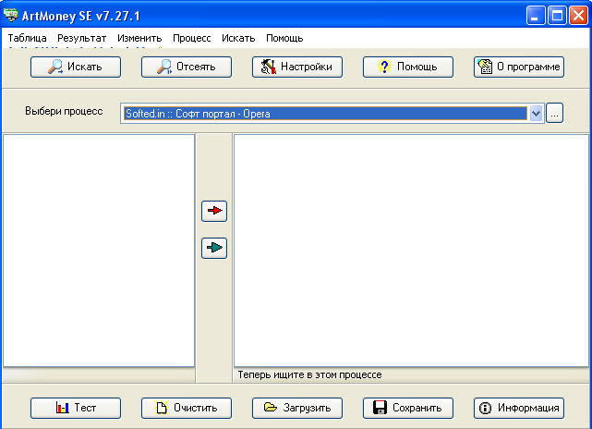592x429 pixels.
Task: Click the Выбери процесс label
Action: (64, 111)
